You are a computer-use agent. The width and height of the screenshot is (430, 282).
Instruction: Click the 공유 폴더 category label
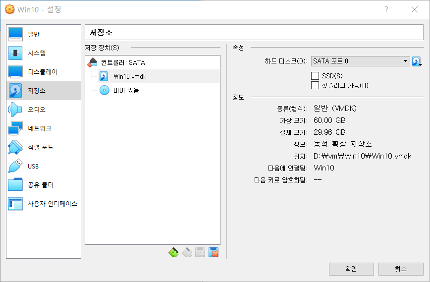pos(41,185)
